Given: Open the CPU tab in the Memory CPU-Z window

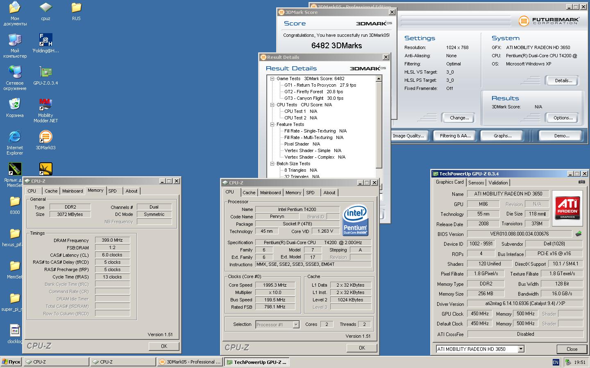Looking at the screenshot, I should [32, 191].
